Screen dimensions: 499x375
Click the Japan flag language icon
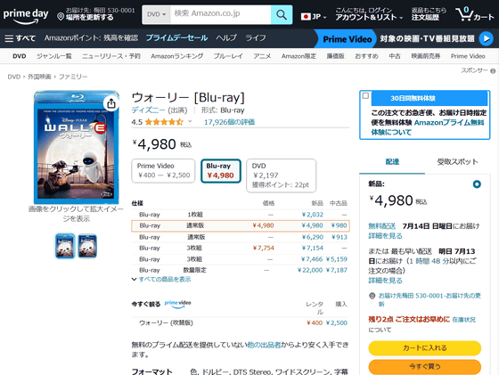click(306, 16)
